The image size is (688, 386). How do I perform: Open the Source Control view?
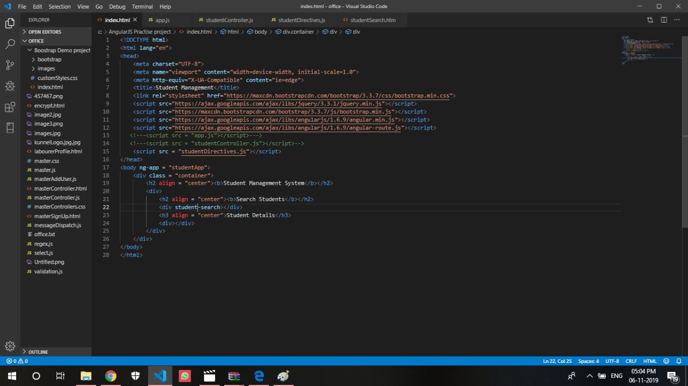click(10, 65)
